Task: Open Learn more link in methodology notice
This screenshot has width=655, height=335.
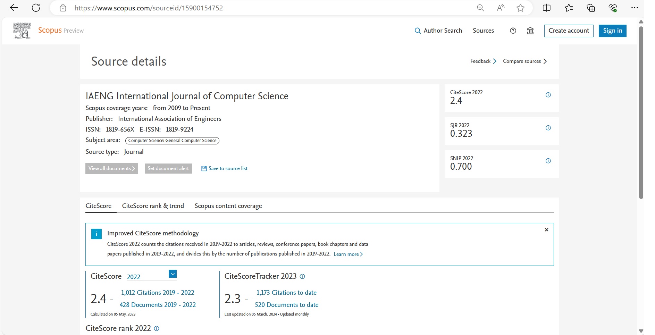Action: [348, 254]
